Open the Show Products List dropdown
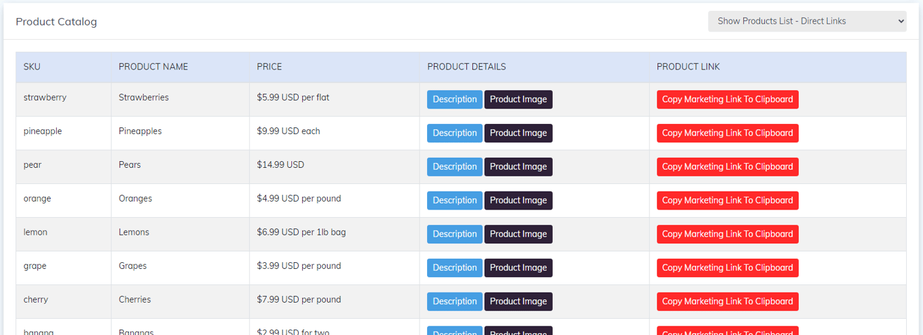 click(x=807, y=21)
